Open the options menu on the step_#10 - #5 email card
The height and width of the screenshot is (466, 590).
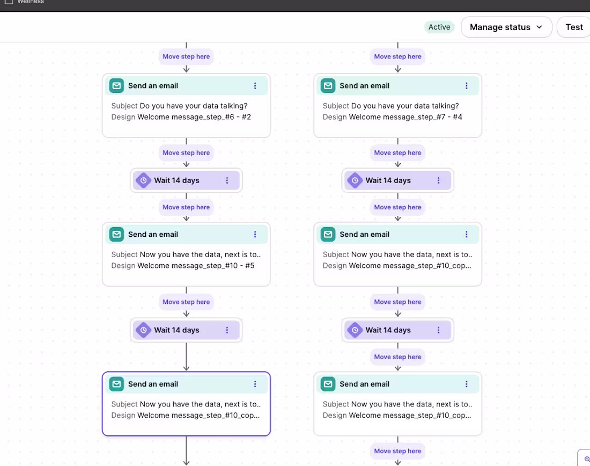(255, 234)
